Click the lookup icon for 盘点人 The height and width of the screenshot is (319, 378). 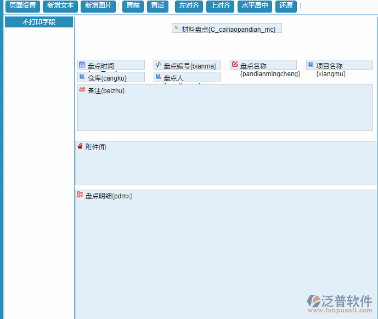point(158,77)
